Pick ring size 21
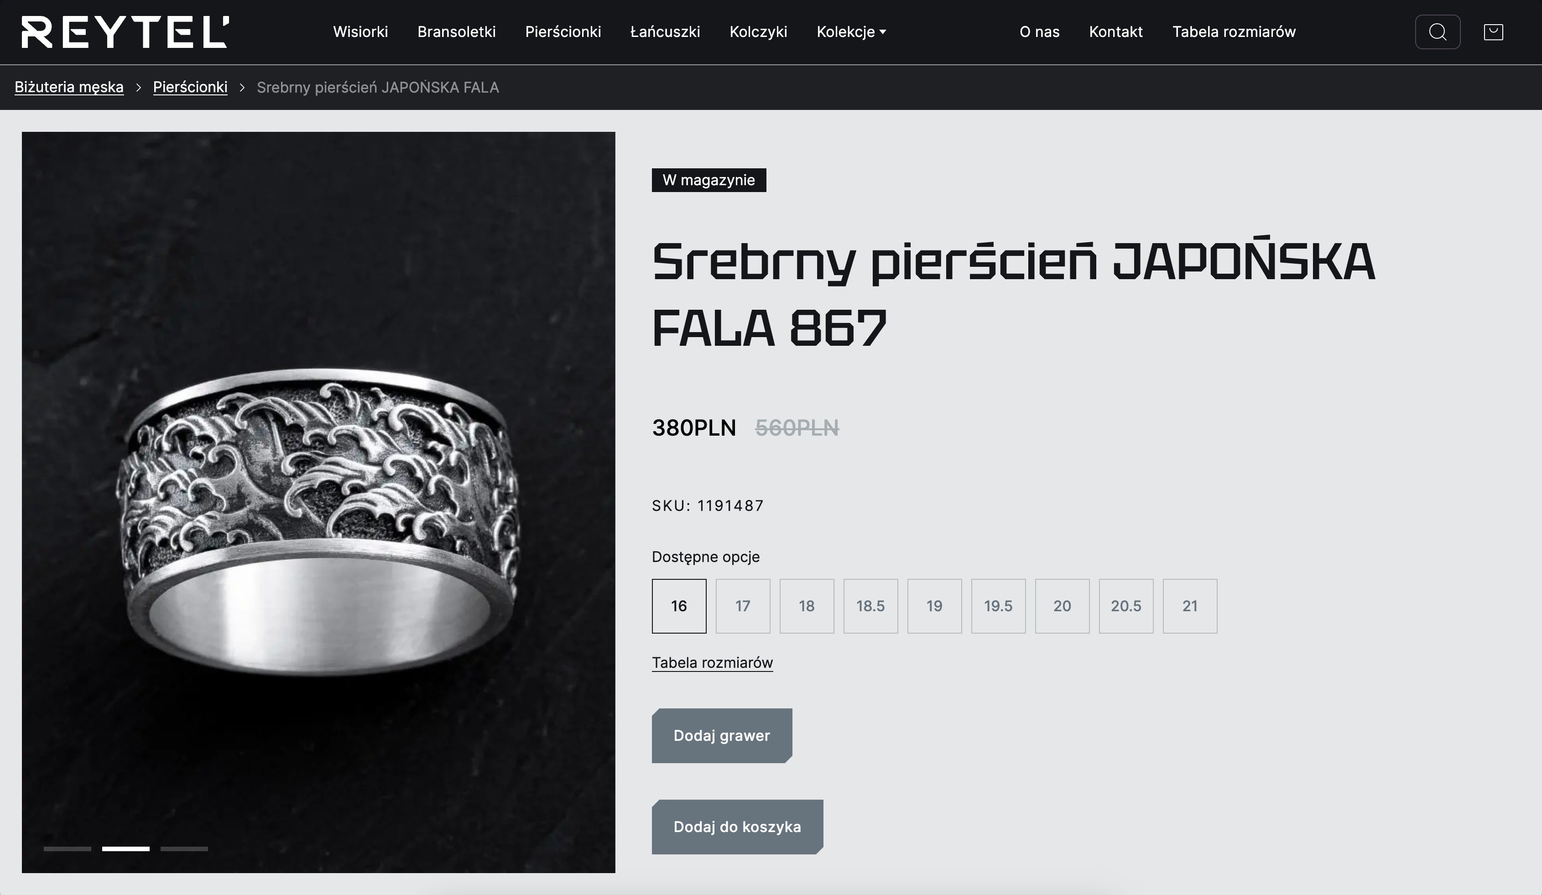1542x895 pixels. (x=1189, y=606)
